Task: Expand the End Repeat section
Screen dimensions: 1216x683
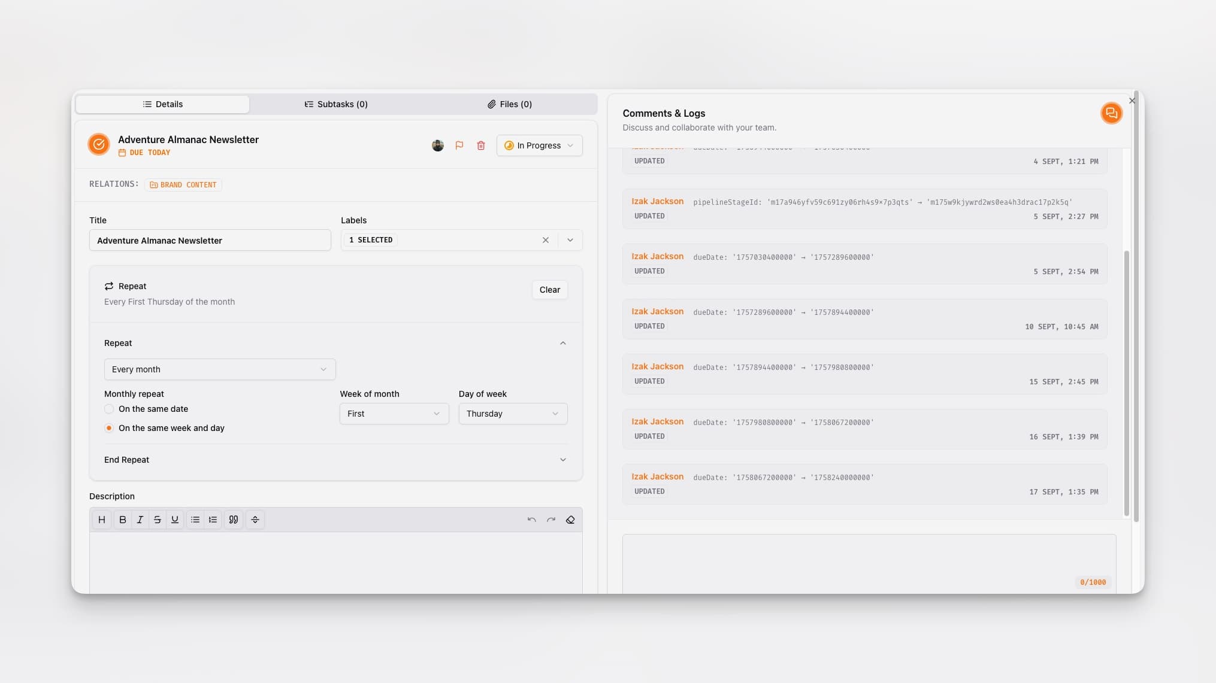Action: [x=335, y=460]
